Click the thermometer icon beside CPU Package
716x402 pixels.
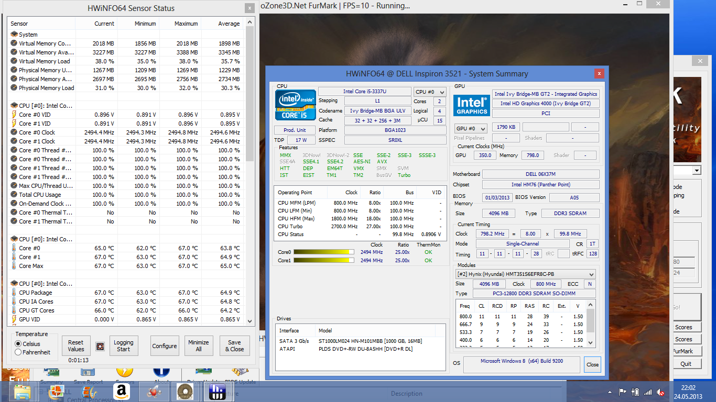click(14, 293)
